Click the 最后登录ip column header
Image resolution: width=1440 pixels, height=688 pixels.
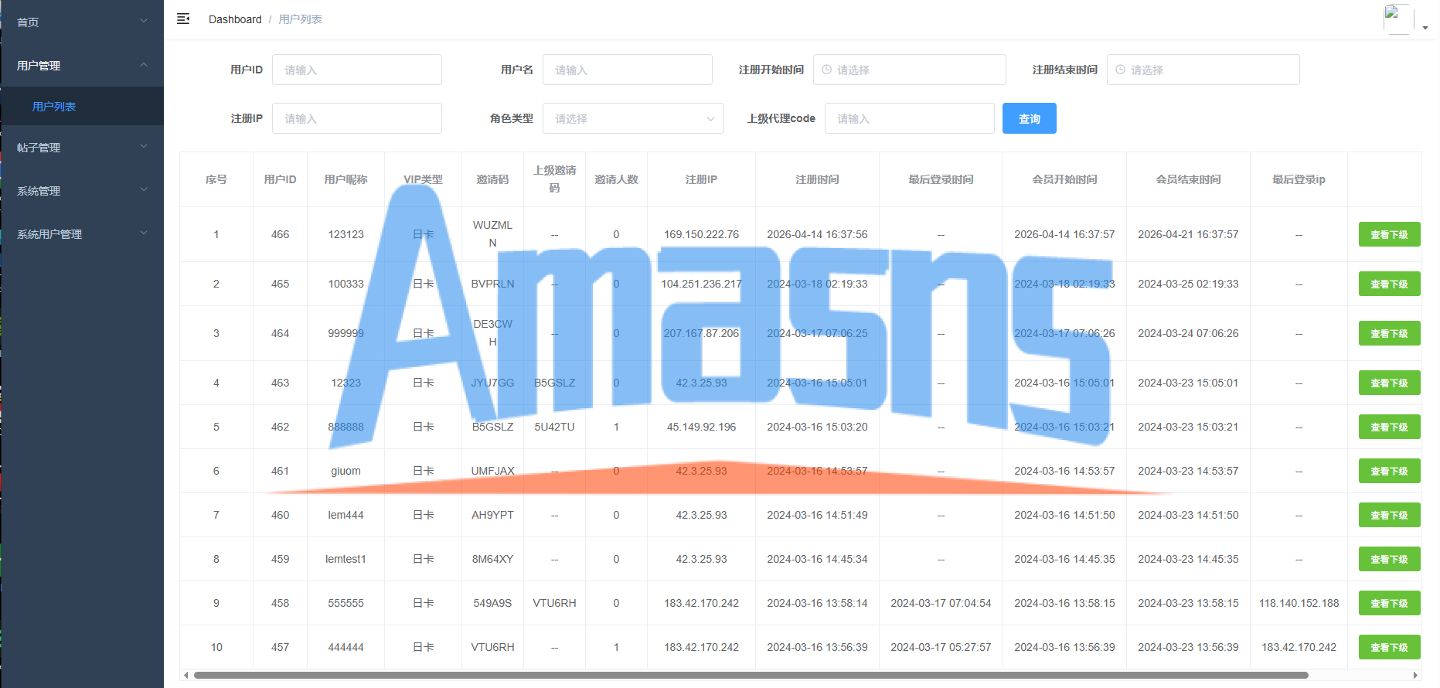pos(1299,179)
